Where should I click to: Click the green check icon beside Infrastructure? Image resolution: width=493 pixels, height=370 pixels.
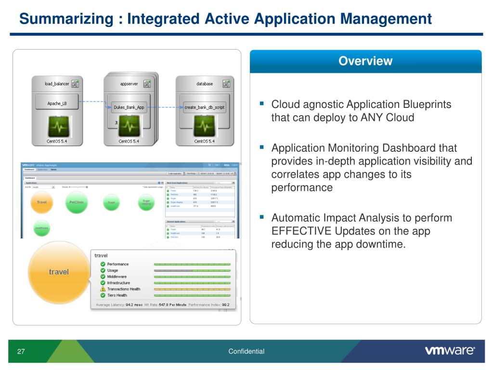(x=103, y=283)
